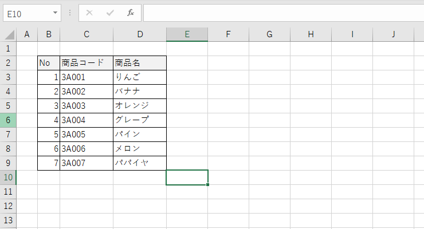Click the cell containing パパイヤ
This screenshot has width=424, height=229.
tap(140, 163)
